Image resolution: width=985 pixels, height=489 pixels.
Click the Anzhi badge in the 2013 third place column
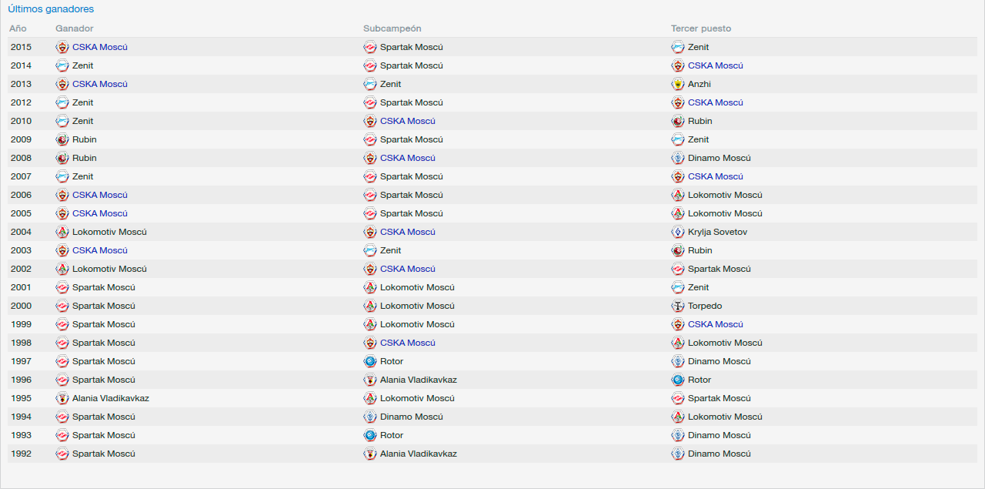678,84
